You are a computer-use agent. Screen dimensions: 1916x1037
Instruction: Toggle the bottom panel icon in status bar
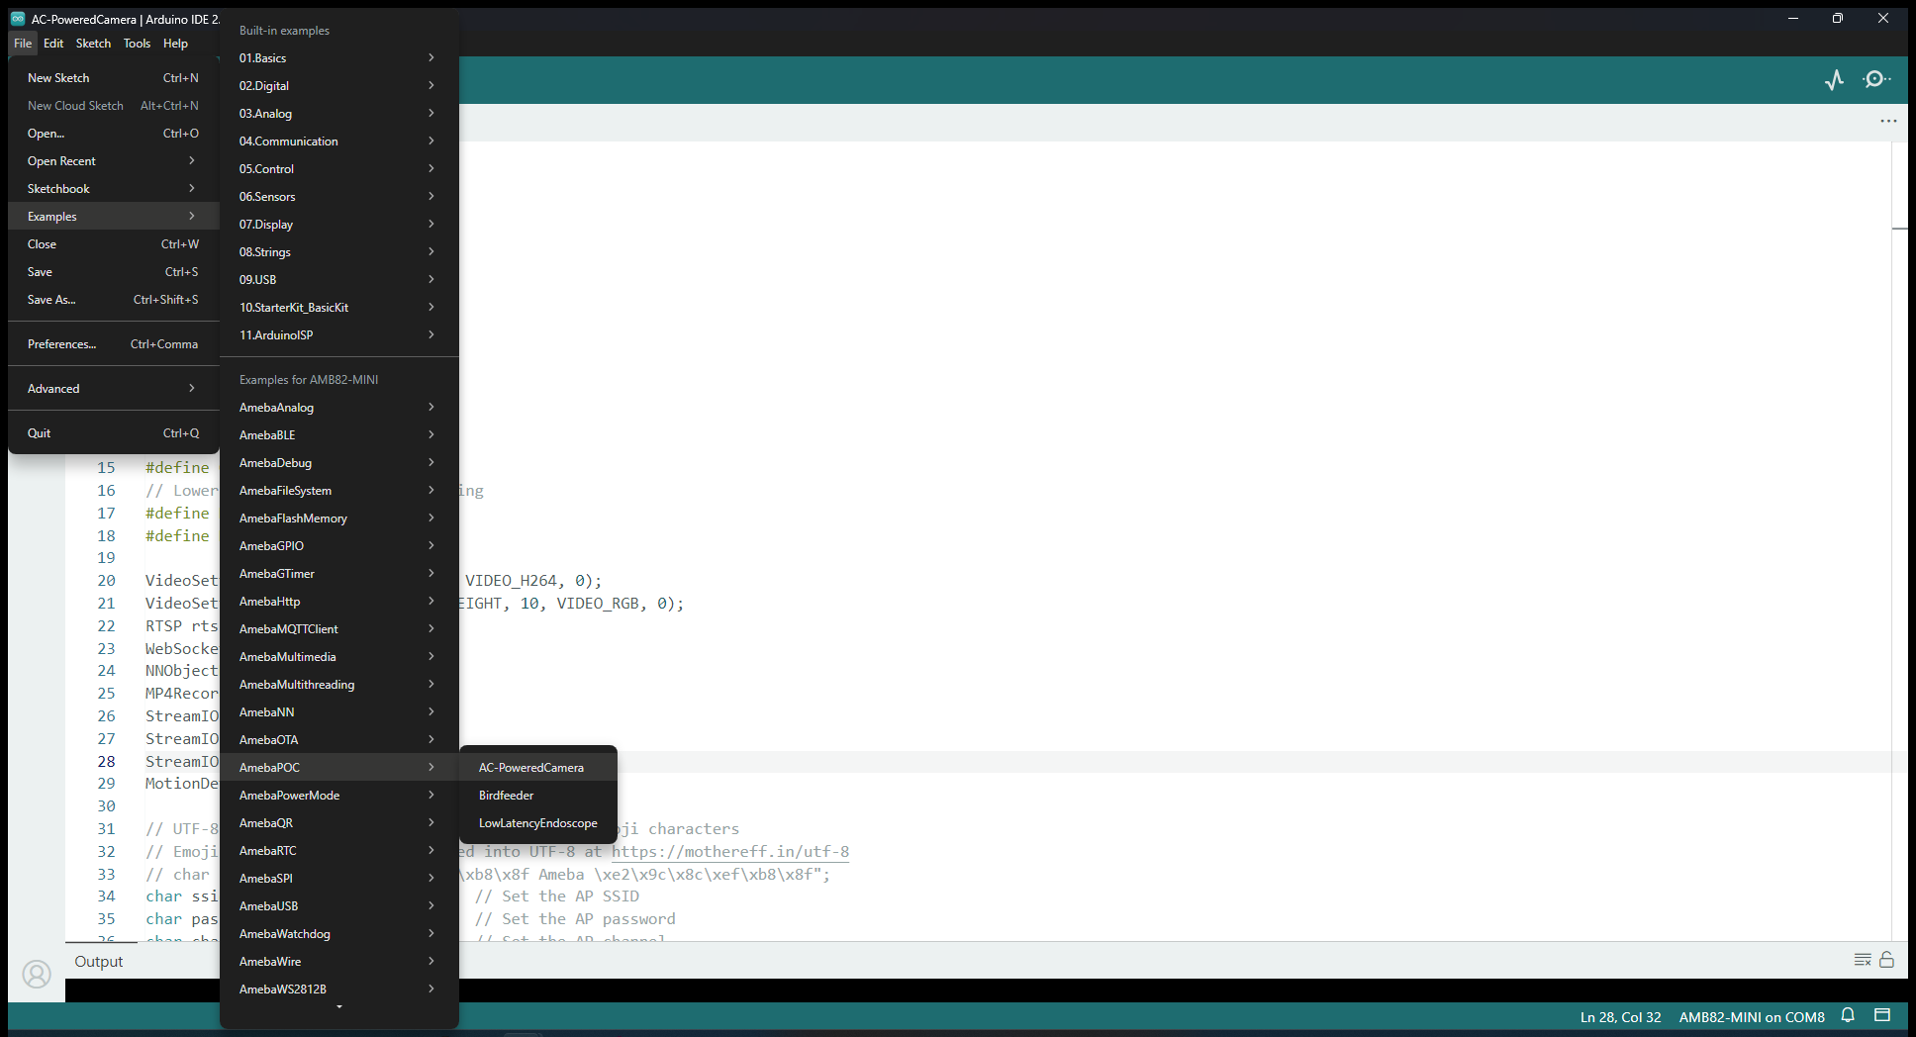pos(1882,1015)
